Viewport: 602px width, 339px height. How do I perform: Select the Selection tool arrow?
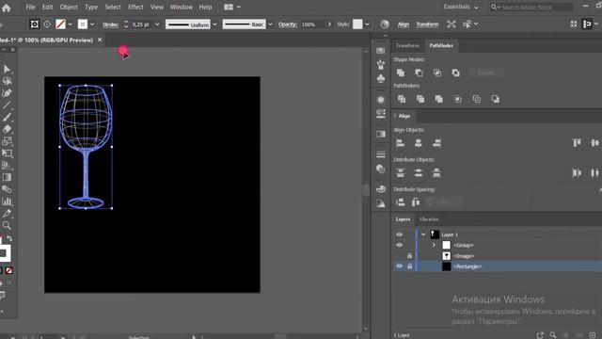click(x=7, y=69)
